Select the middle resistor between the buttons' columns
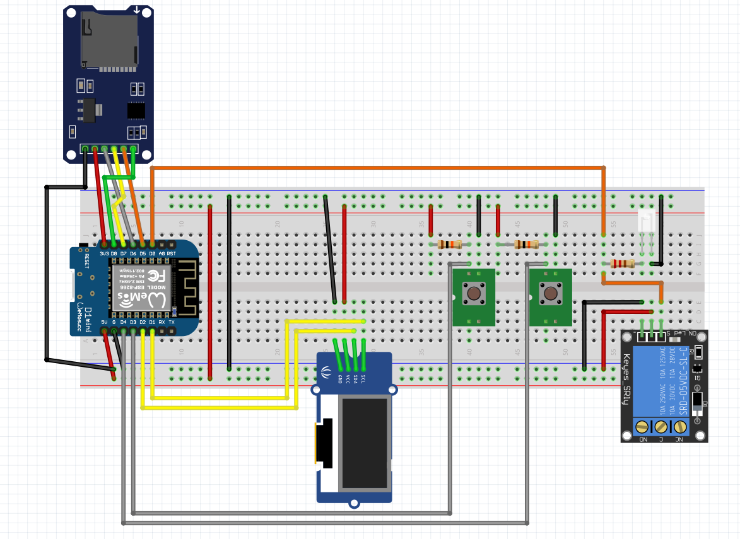This screenshot has width=740, height=539. coord(526,244)
